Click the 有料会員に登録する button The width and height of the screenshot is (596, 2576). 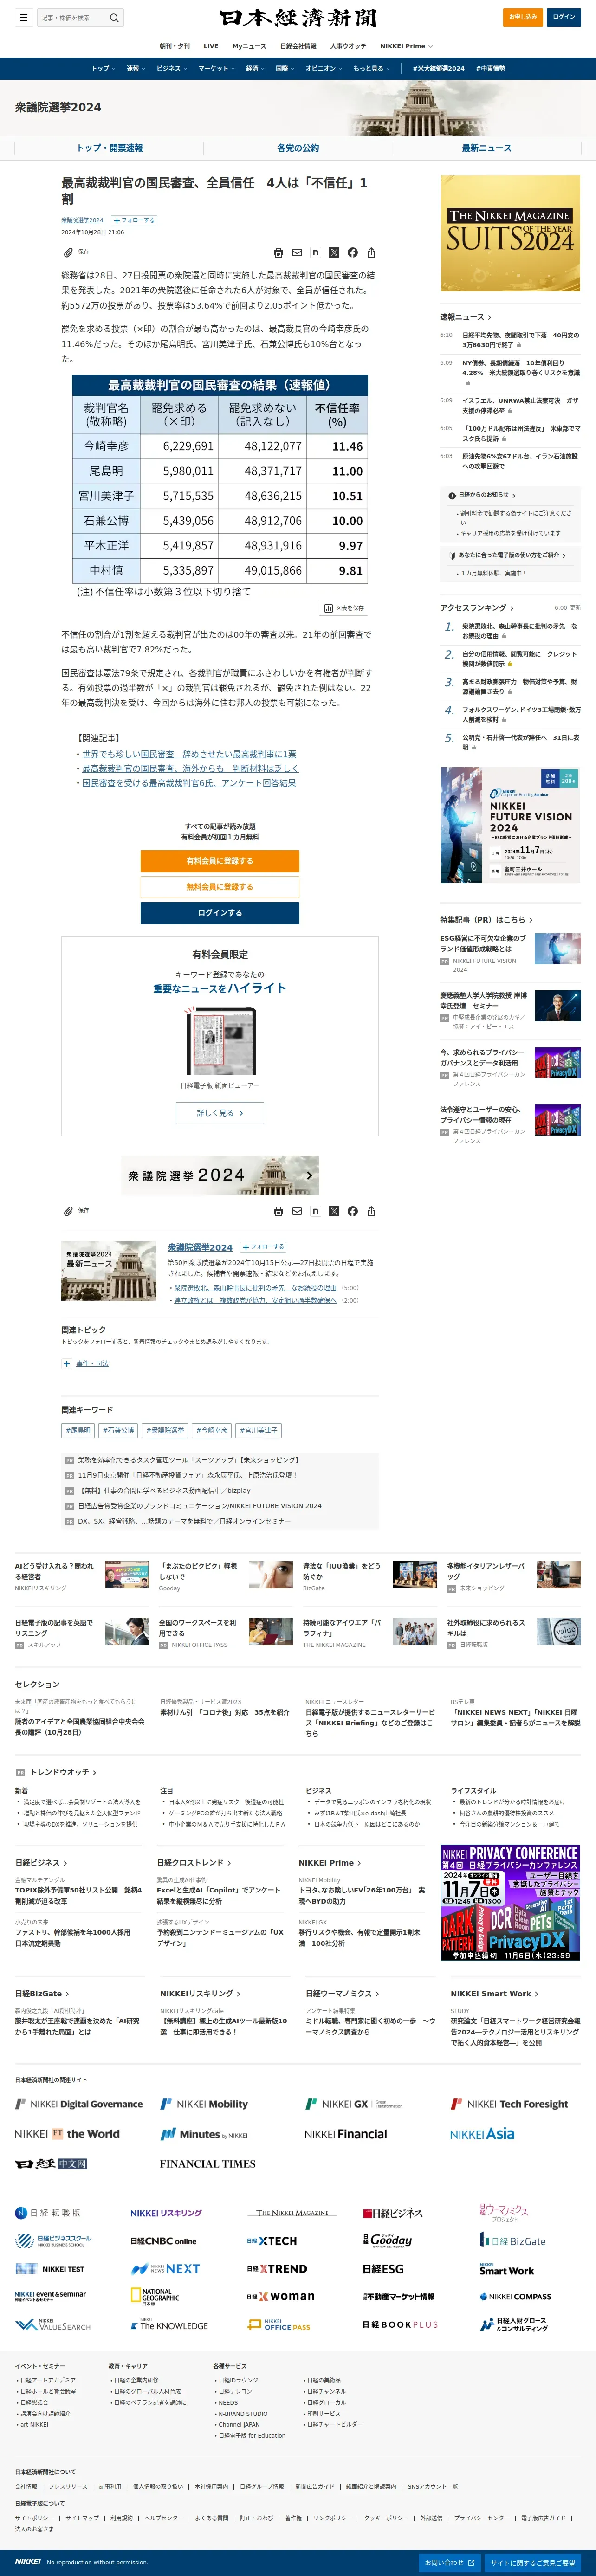[x=220, y=861]
